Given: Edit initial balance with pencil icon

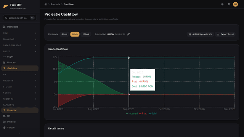Looking at the screenshot, I should tap(128, 34).
